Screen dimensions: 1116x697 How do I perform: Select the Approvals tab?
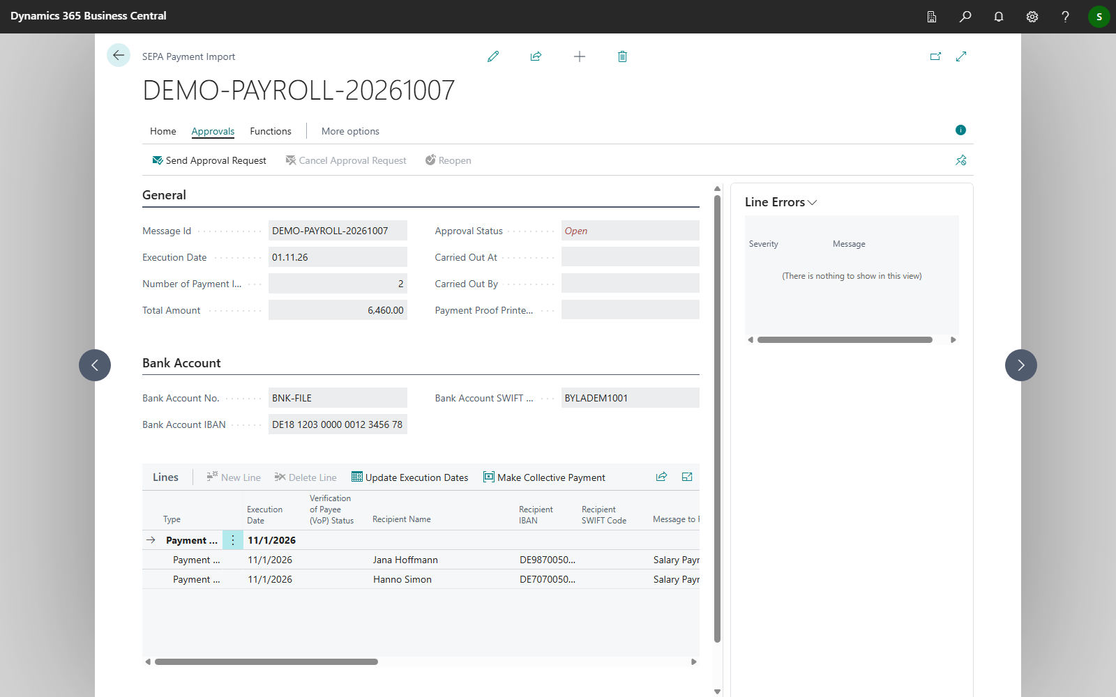pyautogui.click(x=213, y=131)
